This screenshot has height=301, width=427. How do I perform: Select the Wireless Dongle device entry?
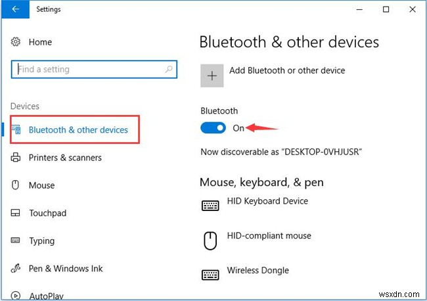258,270
